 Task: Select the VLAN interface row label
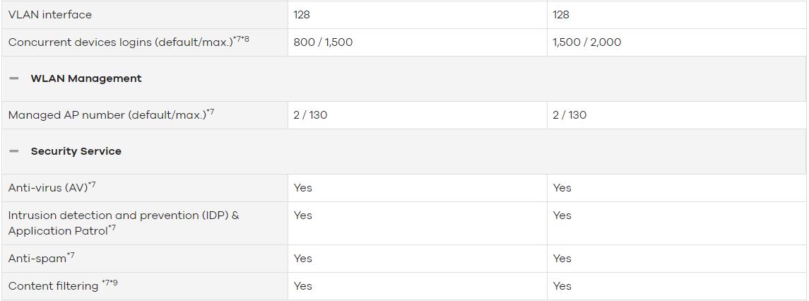(x=50, y=14)
